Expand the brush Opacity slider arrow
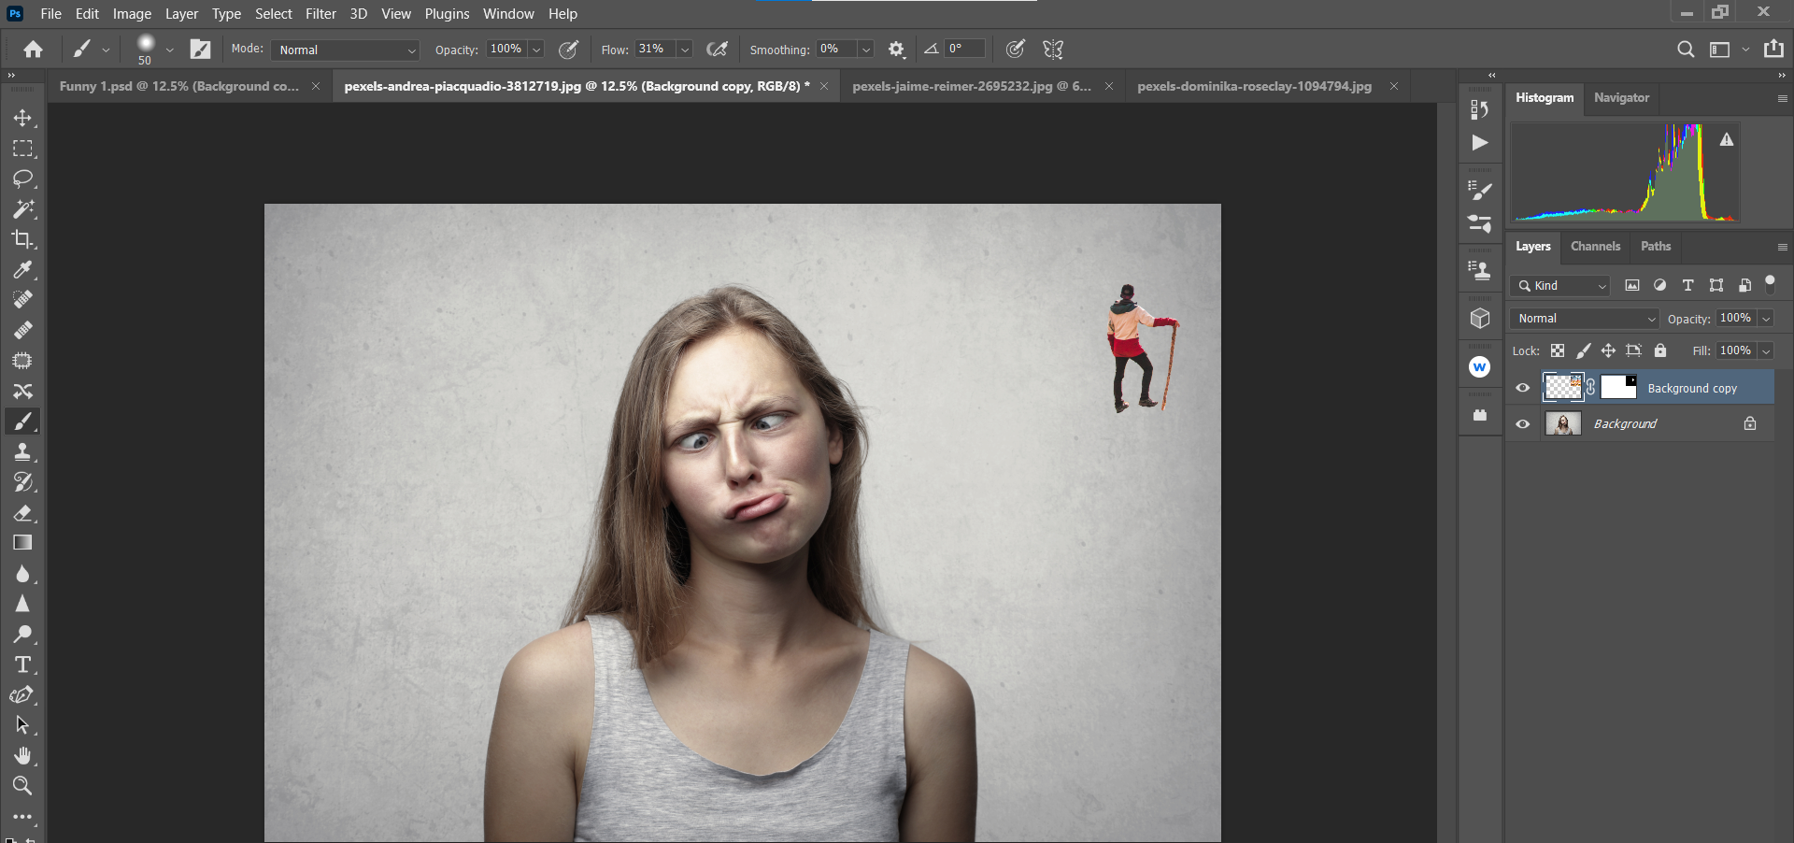 click(x=536, y=50)
